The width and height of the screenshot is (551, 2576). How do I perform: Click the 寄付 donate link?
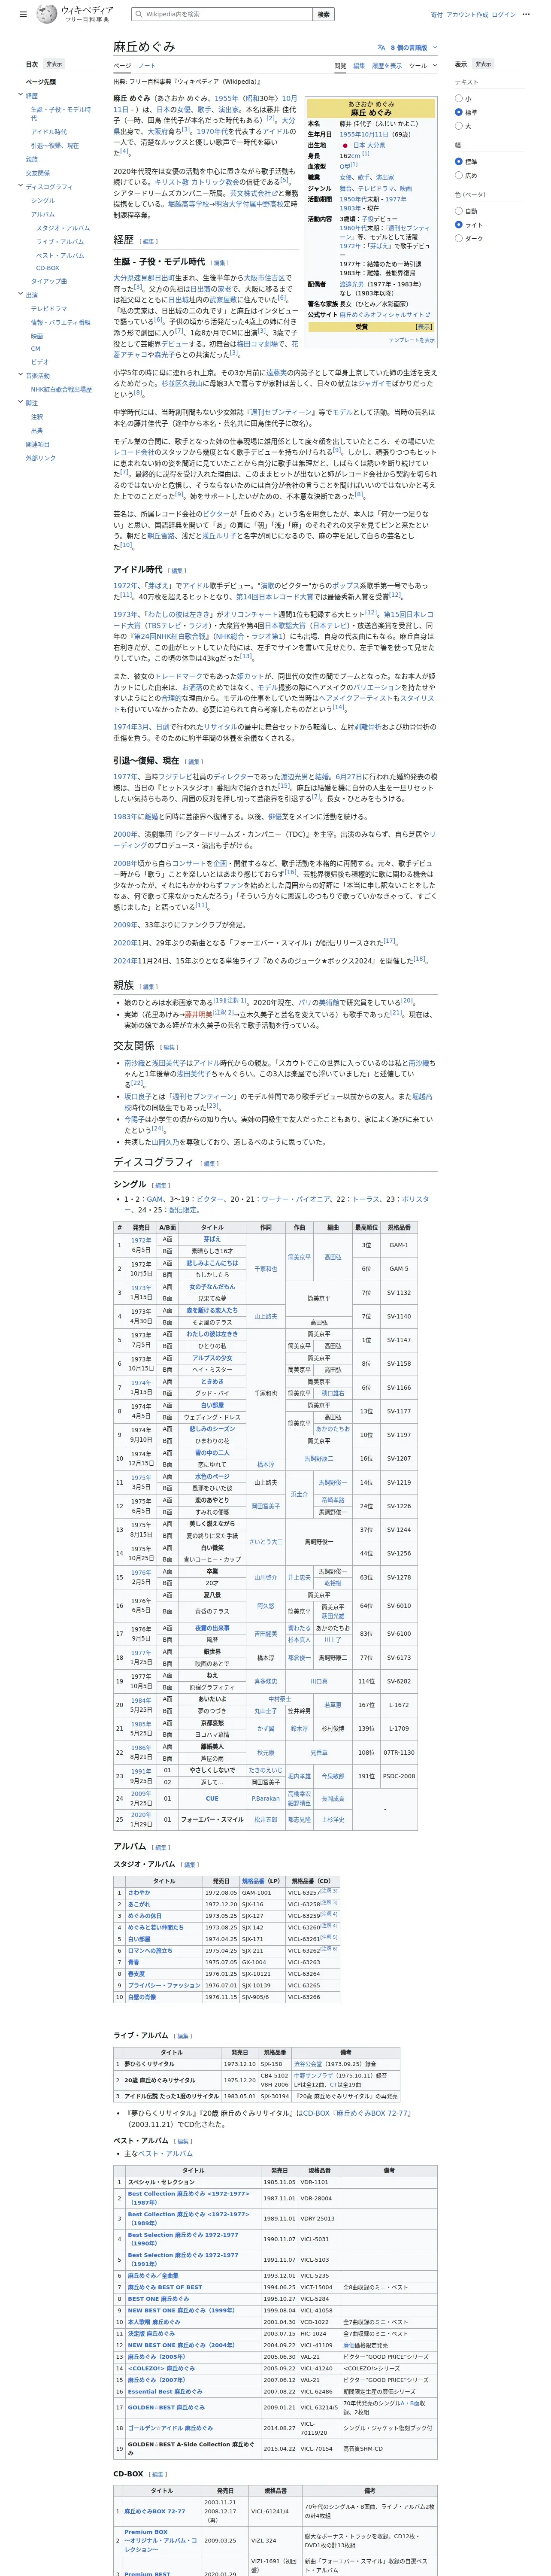pos(437,15)
